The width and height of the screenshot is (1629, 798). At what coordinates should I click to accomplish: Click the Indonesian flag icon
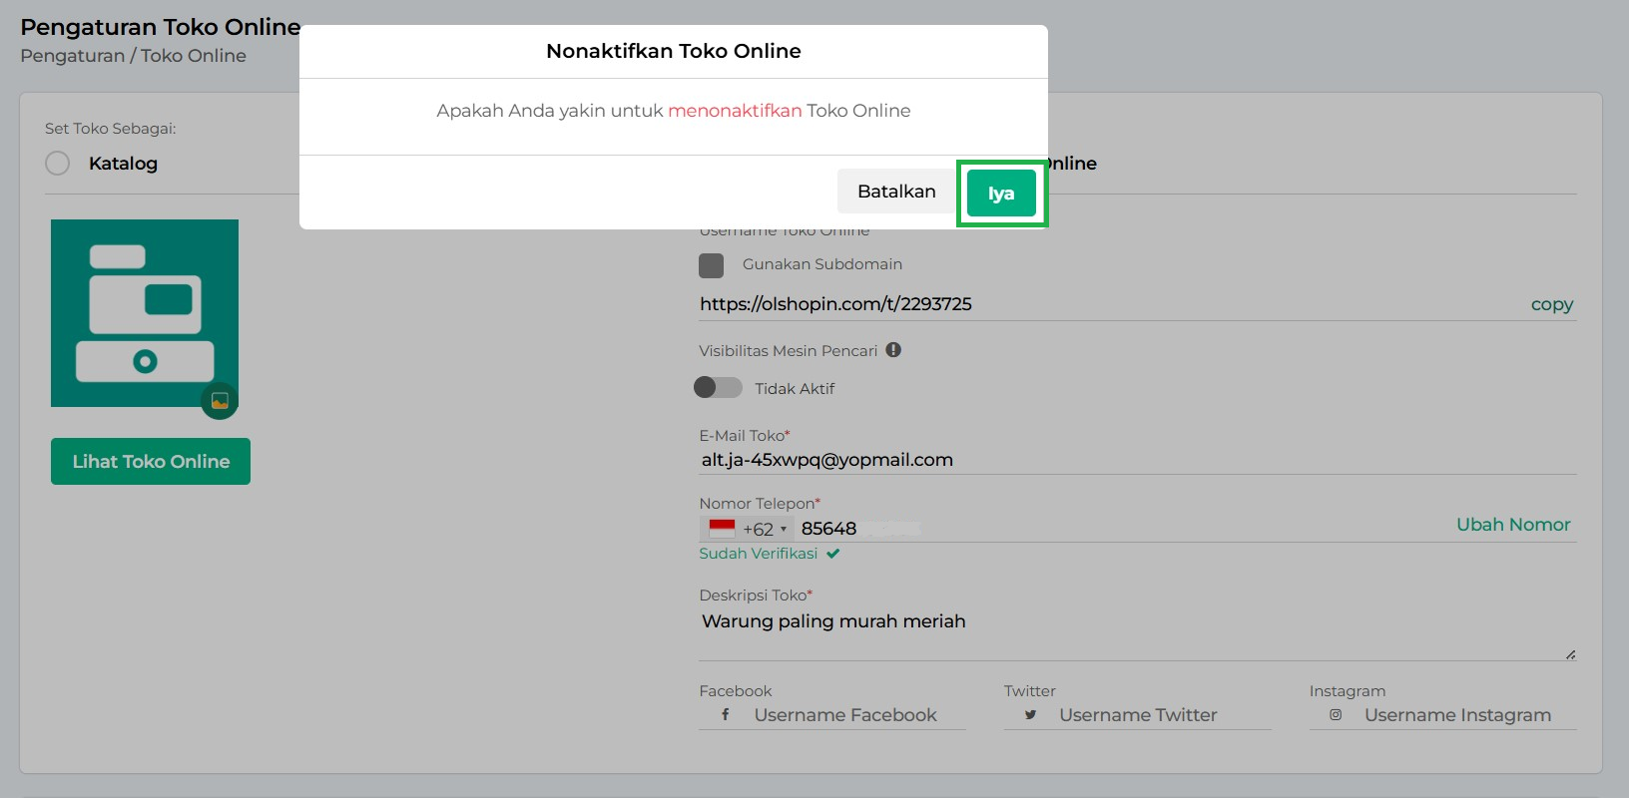click(722, 529)
